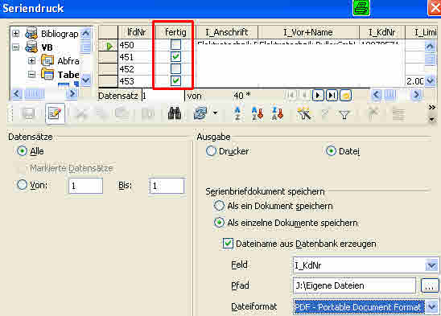Click the browse button next to Pfad
The image size is (441, 316).
click(429, 286)
